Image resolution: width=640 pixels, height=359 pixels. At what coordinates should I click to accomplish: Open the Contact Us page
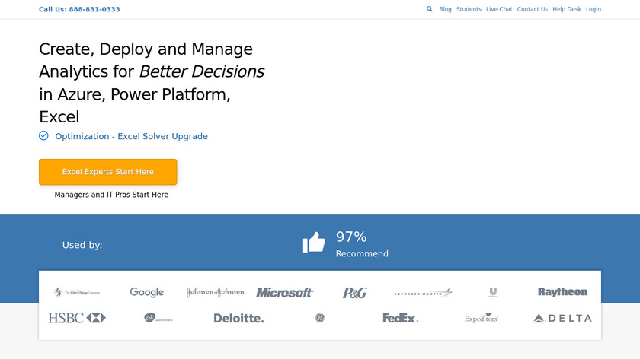(x=533, y=9)
